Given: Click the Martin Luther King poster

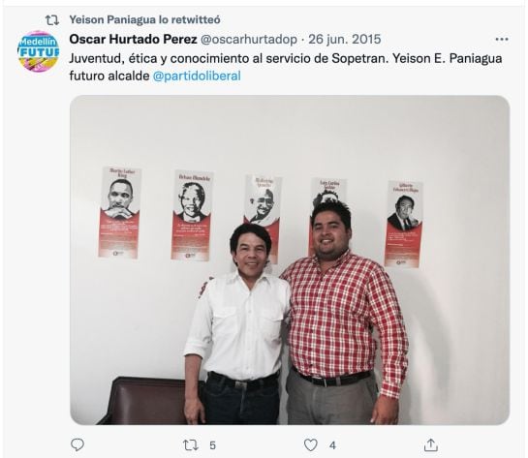Looking at the screenshot, I should click(119, 212).
